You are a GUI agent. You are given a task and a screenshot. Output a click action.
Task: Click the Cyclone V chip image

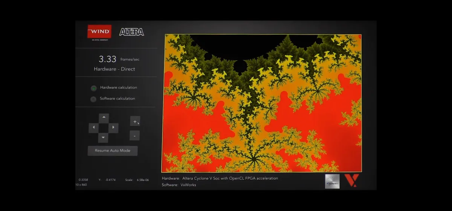coord(332,181)
